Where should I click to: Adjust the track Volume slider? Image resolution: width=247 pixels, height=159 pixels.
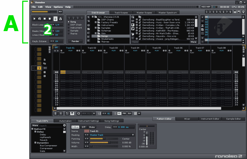[104, 143]
